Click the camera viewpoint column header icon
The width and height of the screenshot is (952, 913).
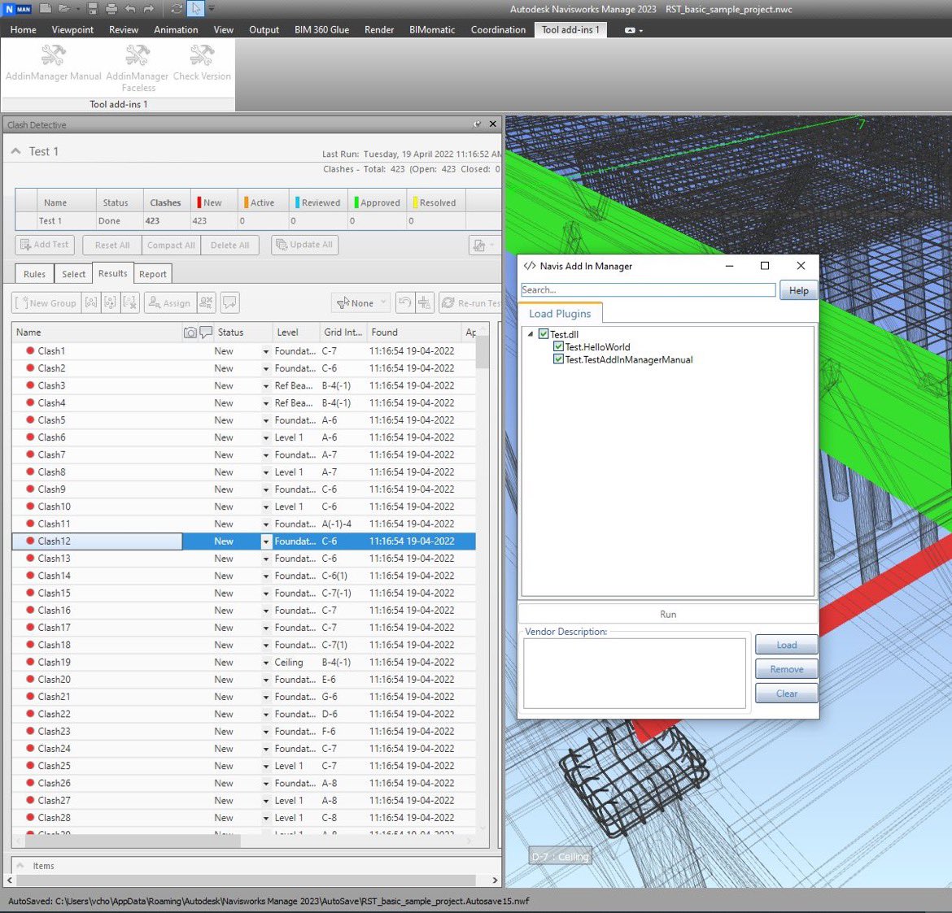coord(190,332)
